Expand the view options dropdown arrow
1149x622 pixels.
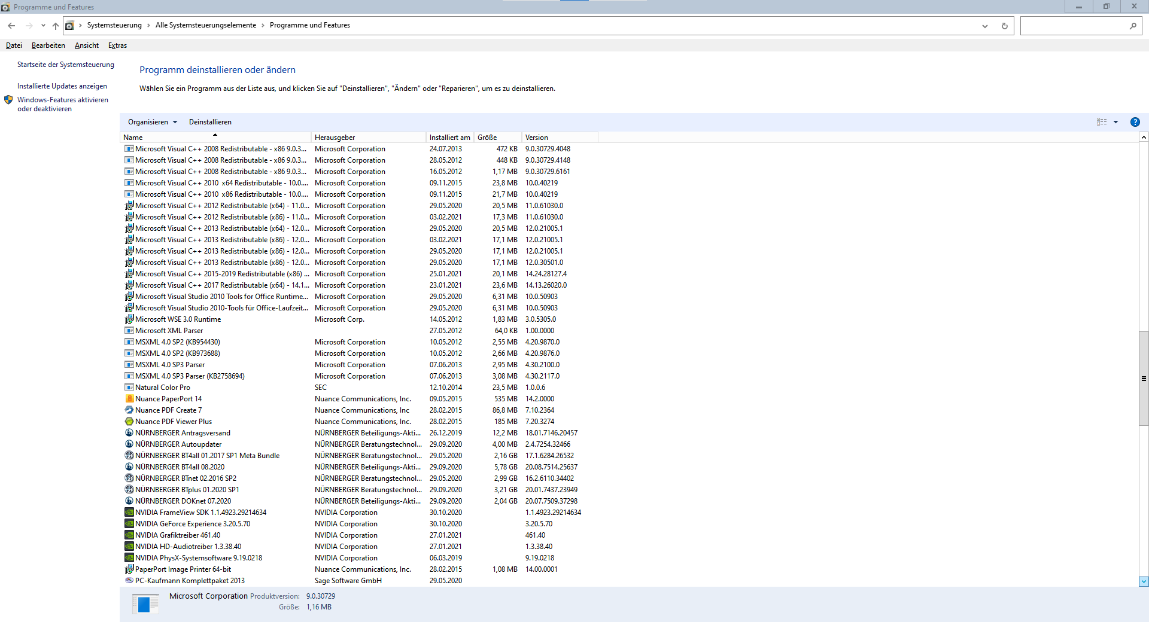point(1115,122)
